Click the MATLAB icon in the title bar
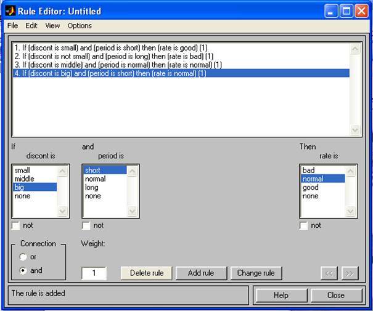Viewport: 373px width, 311px height. point(10,11)
